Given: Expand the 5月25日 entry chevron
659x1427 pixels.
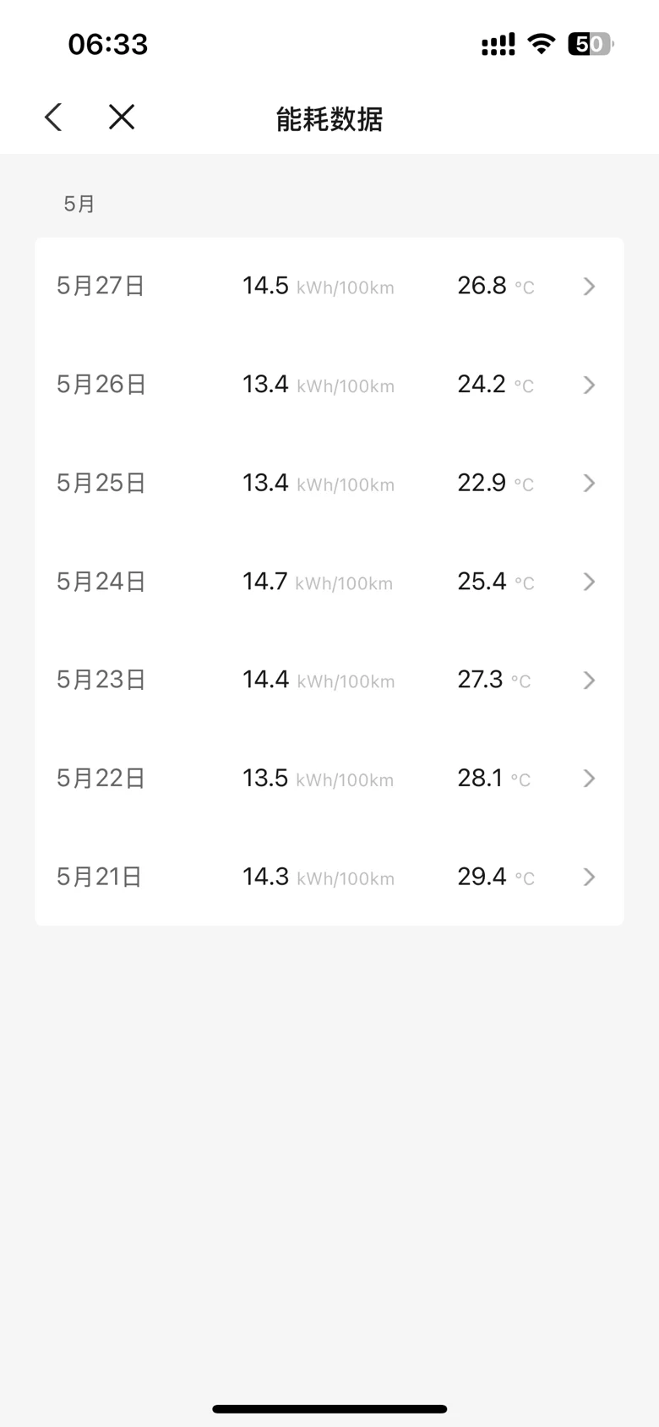Looking at the screenshot, I should point(590,484).
